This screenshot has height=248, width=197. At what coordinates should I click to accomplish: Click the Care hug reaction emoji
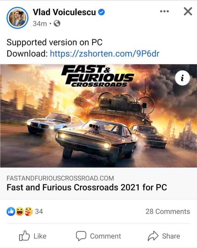[x=29, y=211]
